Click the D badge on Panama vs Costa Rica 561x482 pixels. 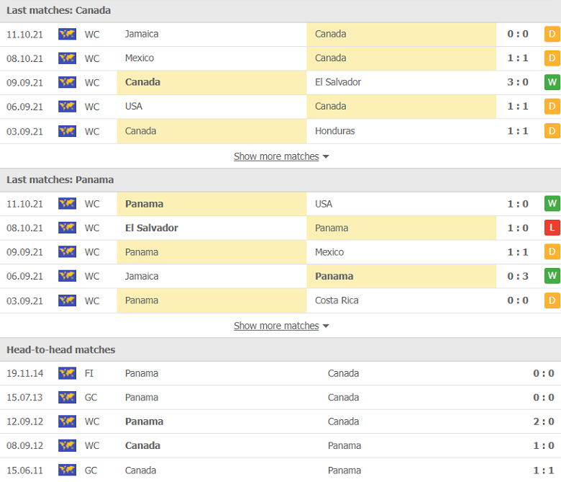tap(552, 300)
